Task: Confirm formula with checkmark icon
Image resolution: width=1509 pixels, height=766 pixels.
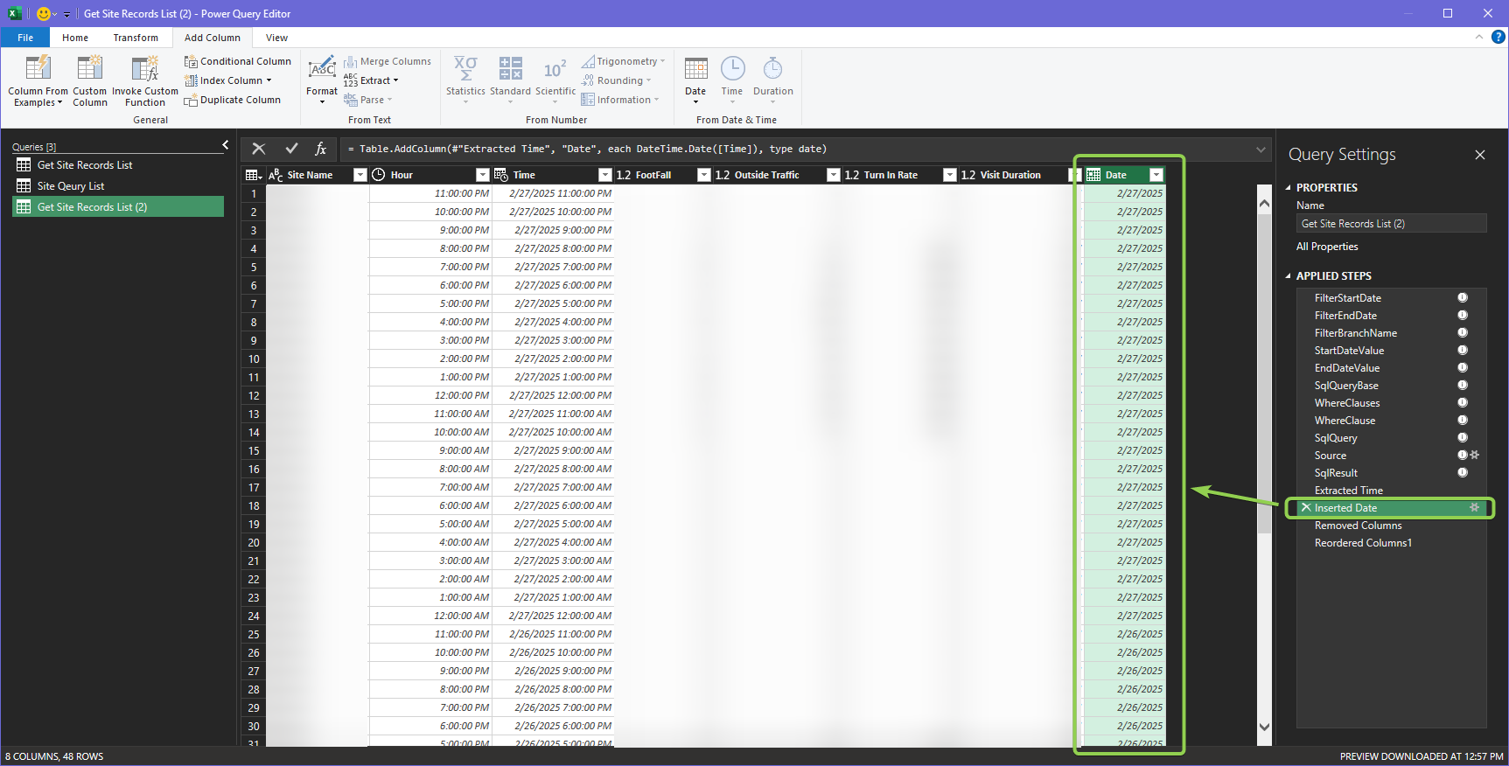Action: (291, 149)
